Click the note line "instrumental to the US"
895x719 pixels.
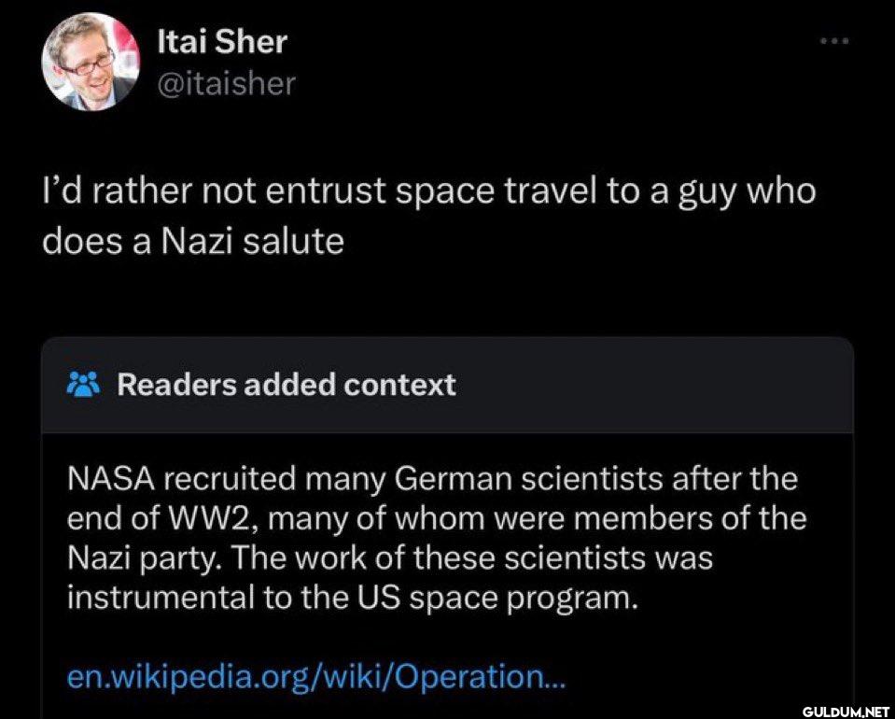tap(352, 598)
